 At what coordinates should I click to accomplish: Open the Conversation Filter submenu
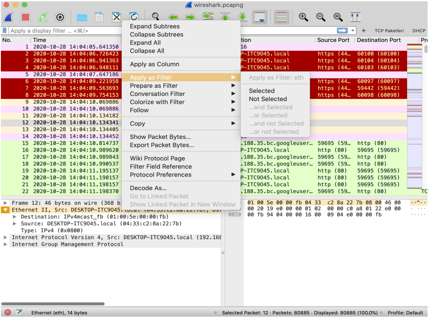tap(181, 94)
